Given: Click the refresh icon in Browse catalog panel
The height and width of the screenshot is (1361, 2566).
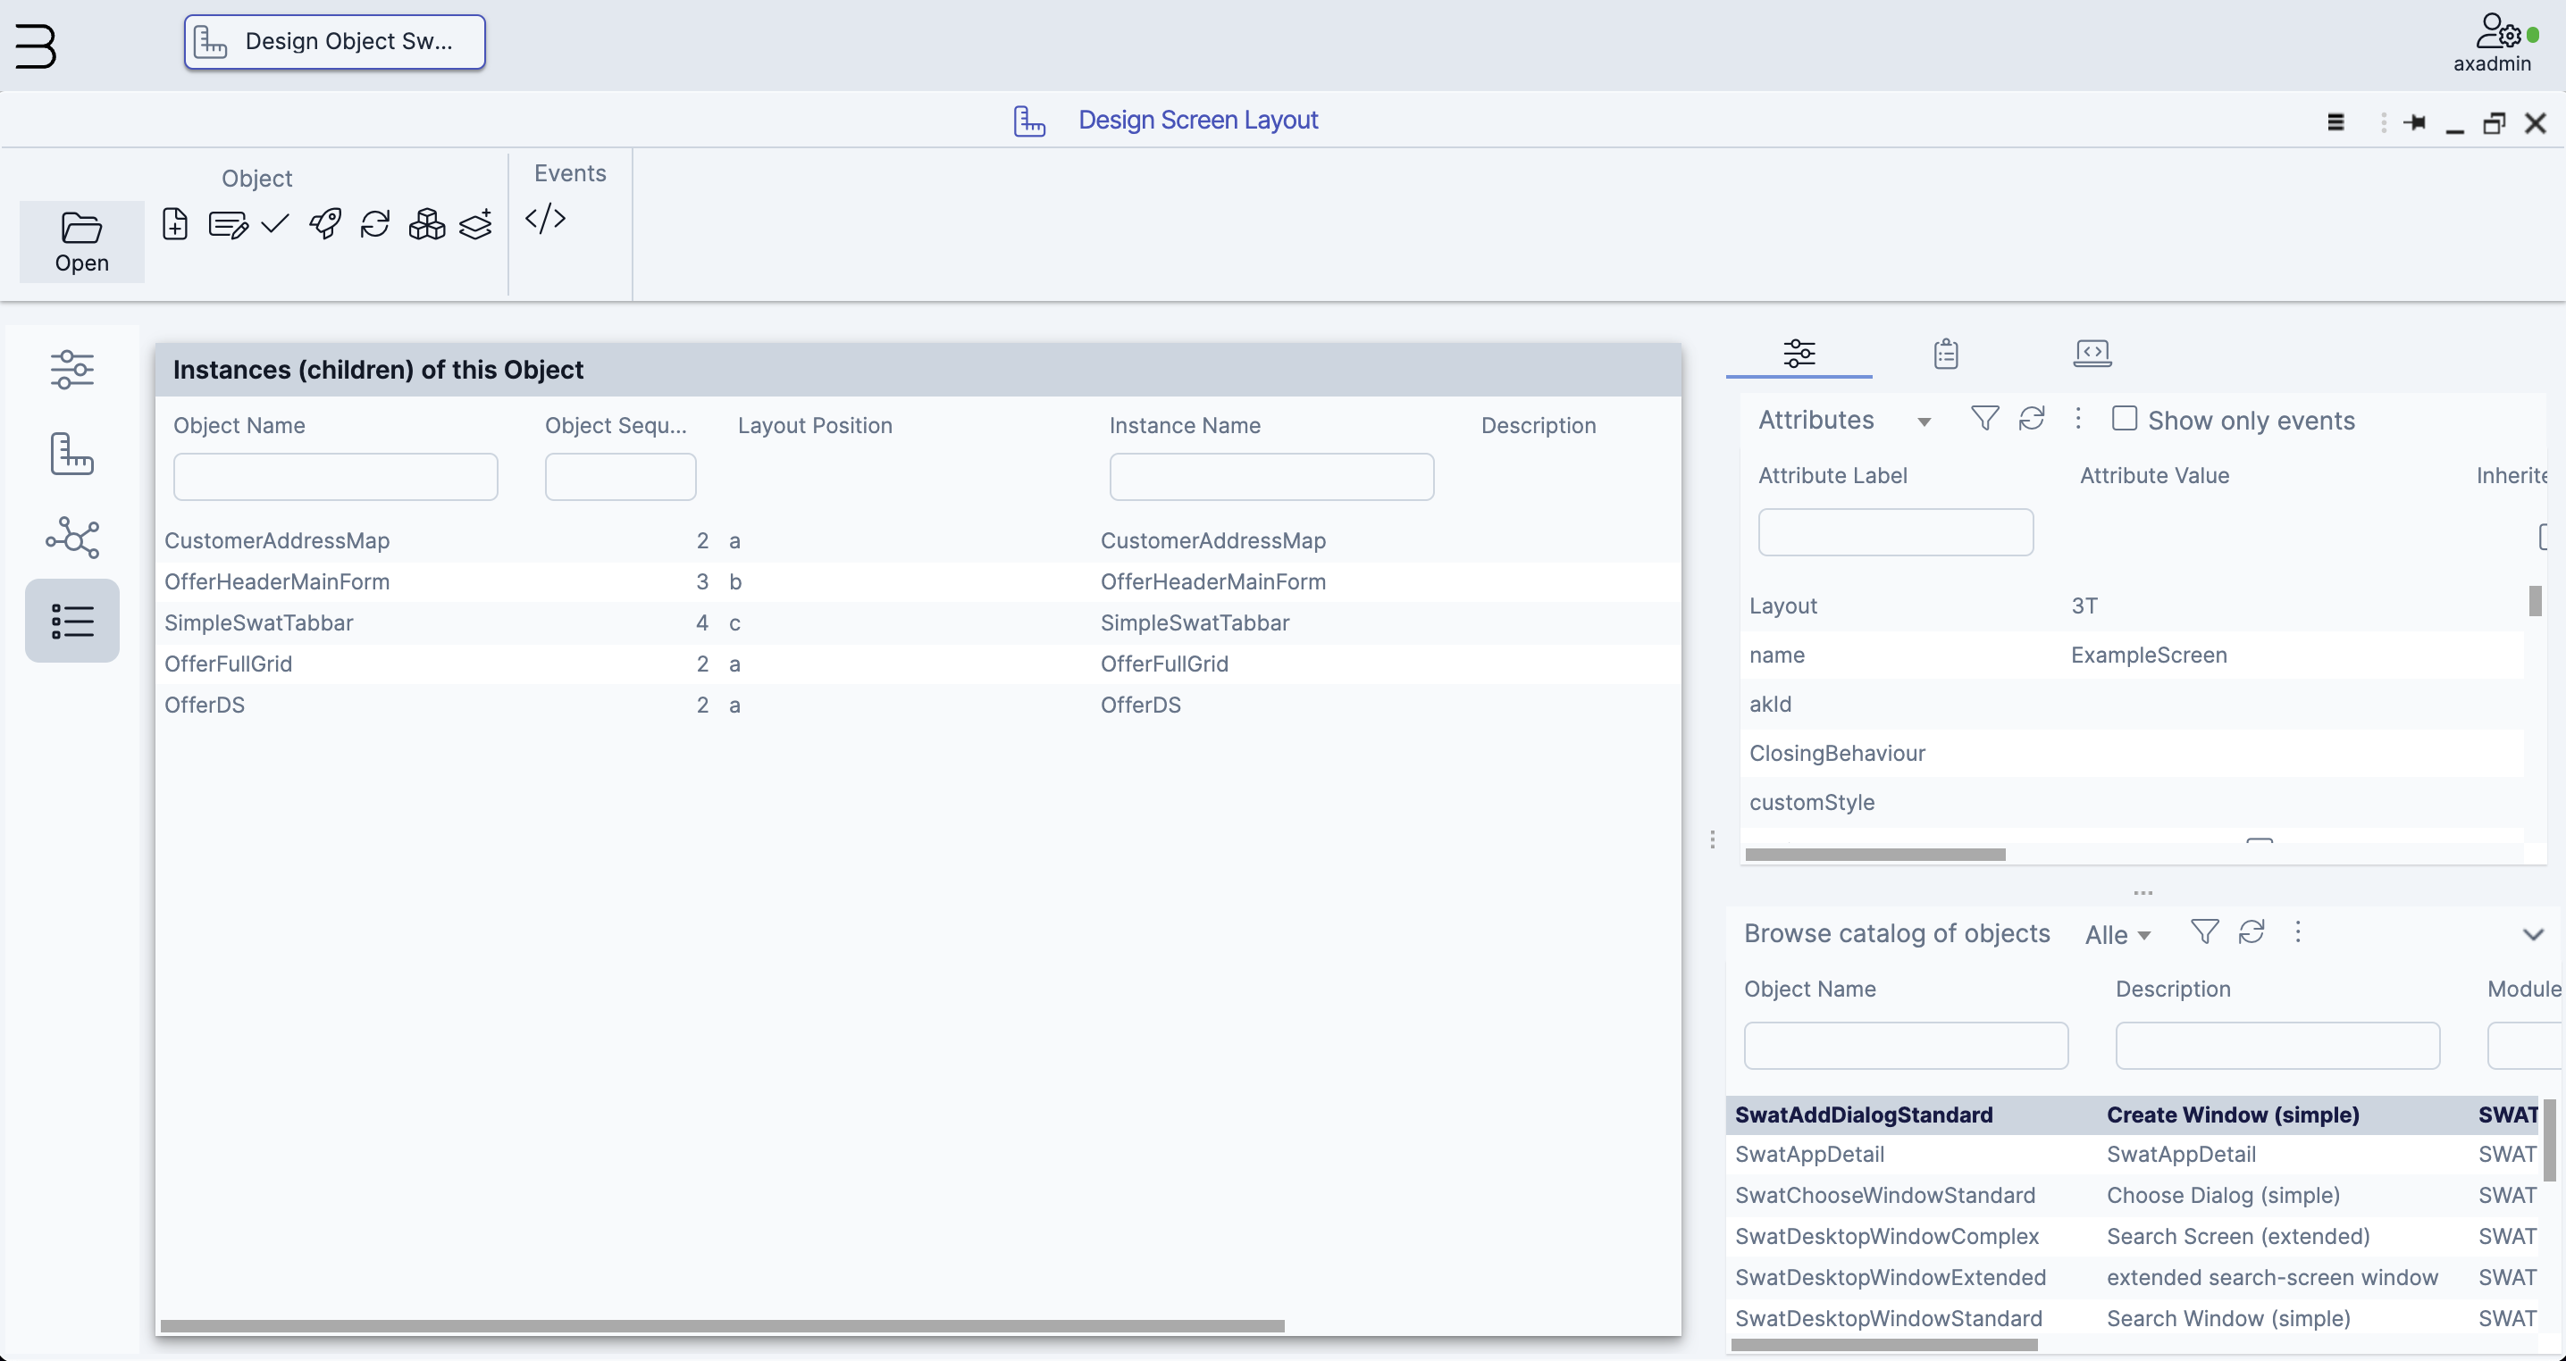Looking at the screenshot, I should pyautogui.click(x=2252, y=931).
